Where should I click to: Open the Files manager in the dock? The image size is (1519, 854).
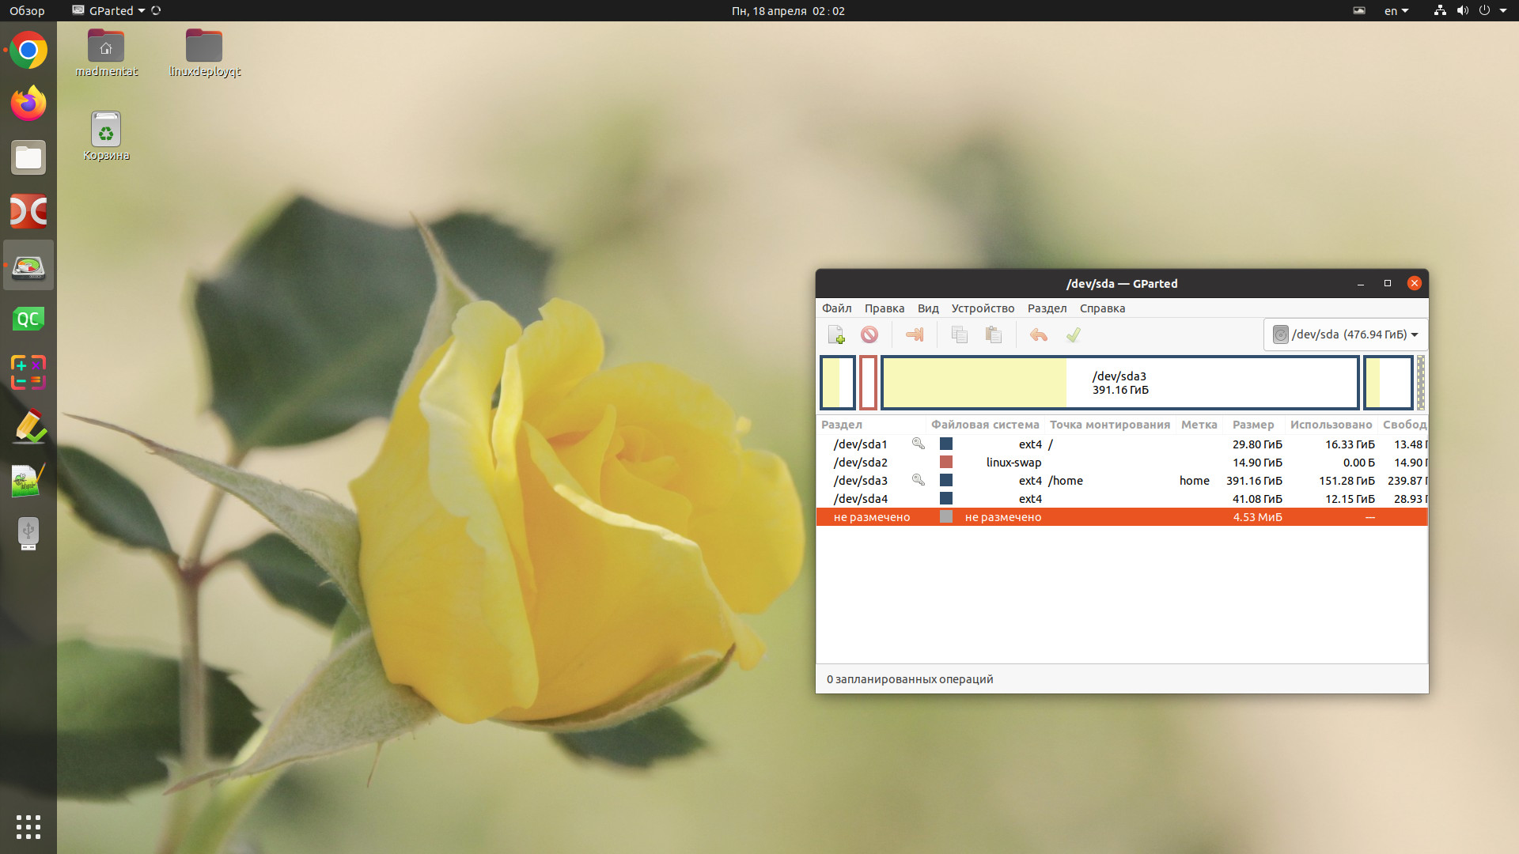(x=28, y=157)
